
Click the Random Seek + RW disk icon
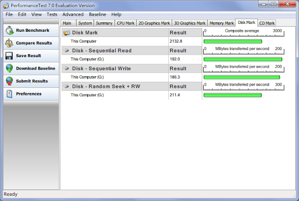[x=66, y=86]
